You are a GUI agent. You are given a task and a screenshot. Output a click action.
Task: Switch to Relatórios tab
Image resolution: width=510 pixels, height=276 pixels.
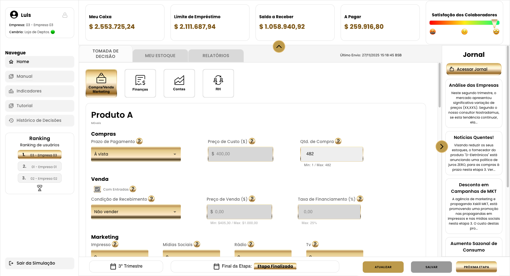tap(216, 56)
